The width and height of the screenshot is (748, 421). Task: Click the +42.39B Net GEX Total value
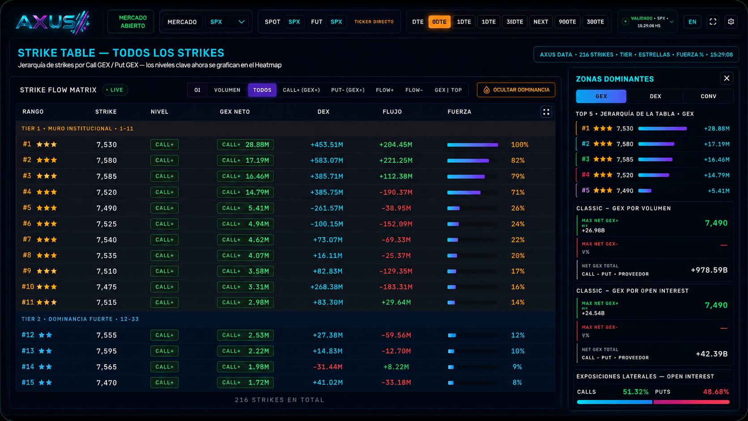pyautogui.click(x=712, y=354)
